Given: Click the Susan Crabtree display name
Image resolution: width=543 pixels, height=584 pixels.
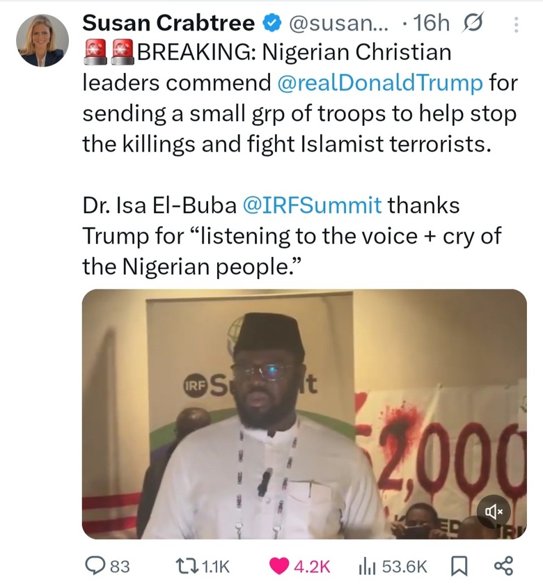Looking at the screenshot, I should click(x=168, y=24).
